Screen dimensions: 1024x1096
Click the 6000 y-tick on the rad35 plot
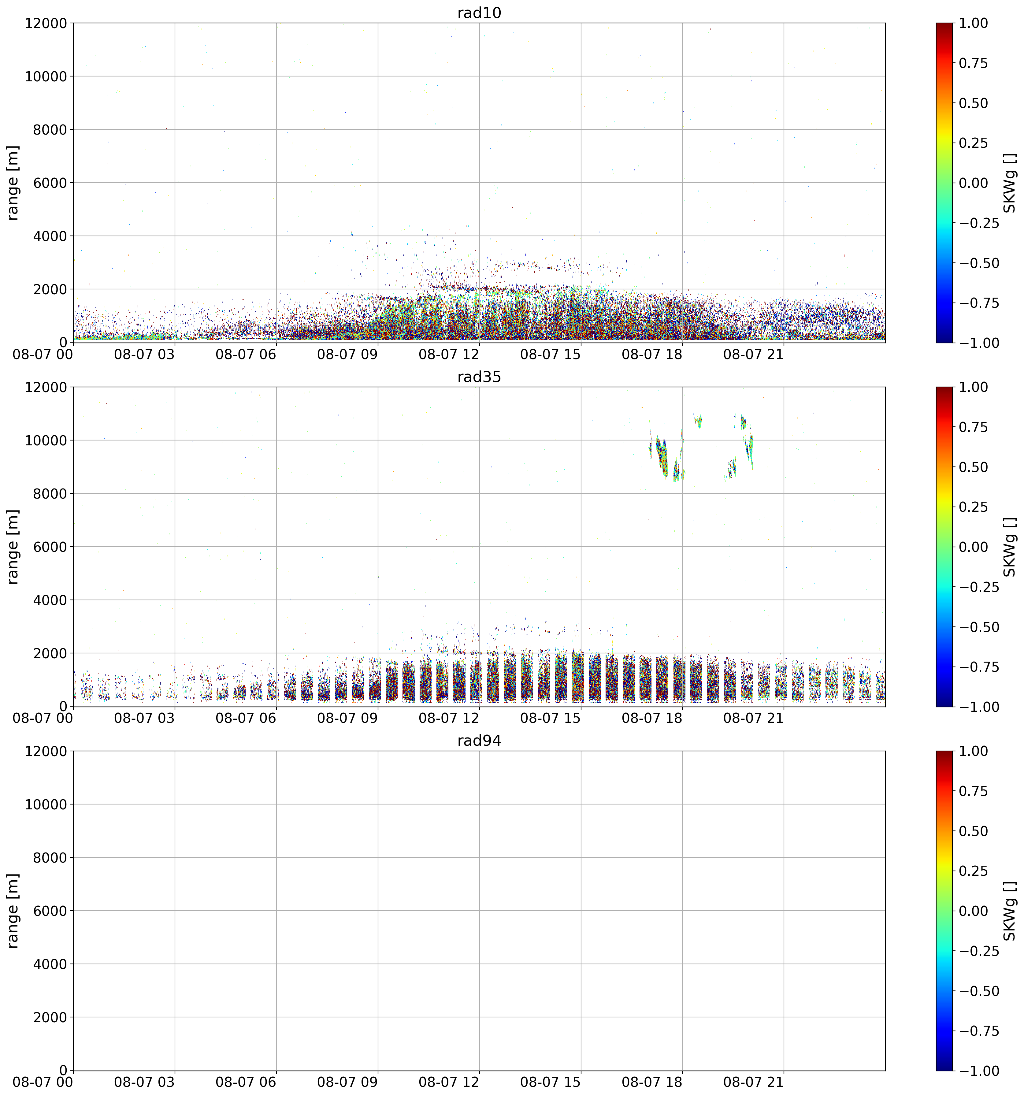click(50, 547)
